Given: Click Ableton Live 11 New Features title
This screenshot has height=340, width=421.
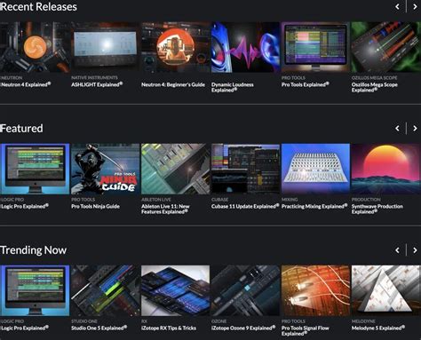Looking at the screenshot, I should pyautogui.click(x=165, y=210).
